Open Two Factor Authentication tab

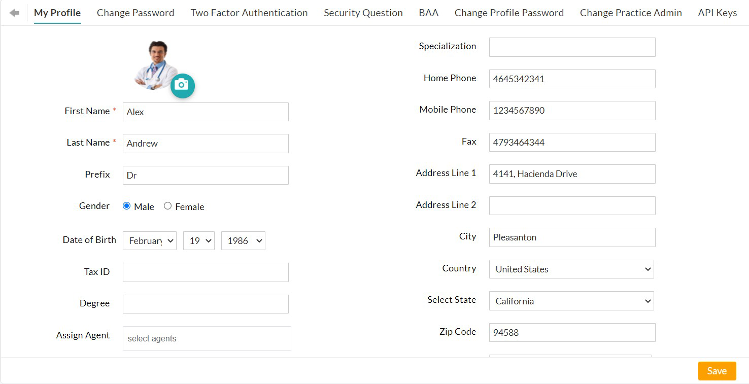(x=249, y=13)
